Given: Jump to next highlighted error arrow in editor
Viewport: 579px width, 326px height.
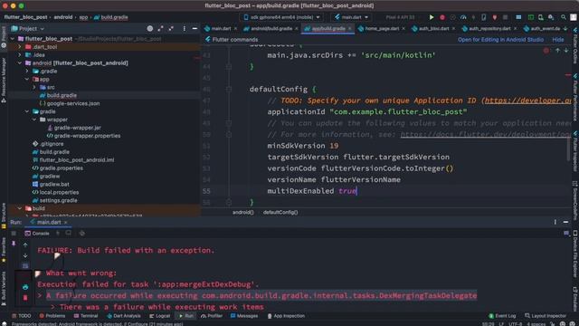Looking at the screenshot, I should (x=566, y=51).
